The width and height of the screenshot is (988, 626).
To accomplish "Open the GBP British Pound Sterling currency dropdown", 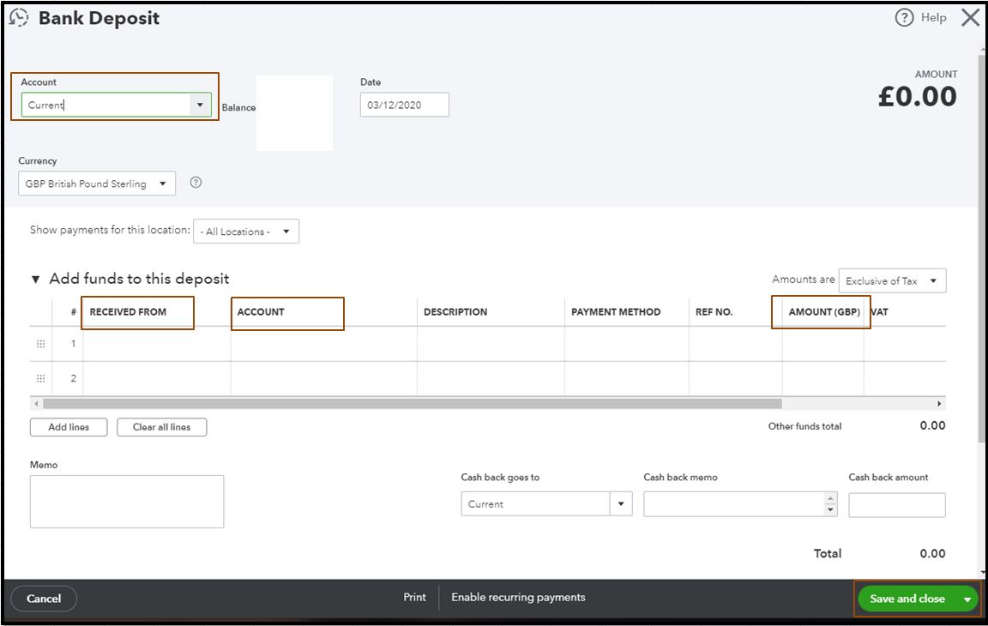I will tap(161, 183).
